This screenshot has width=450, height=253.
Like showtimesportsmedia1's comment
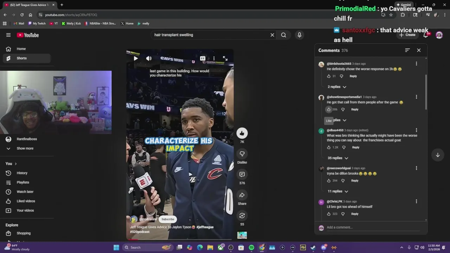click(x=329, y=109)
